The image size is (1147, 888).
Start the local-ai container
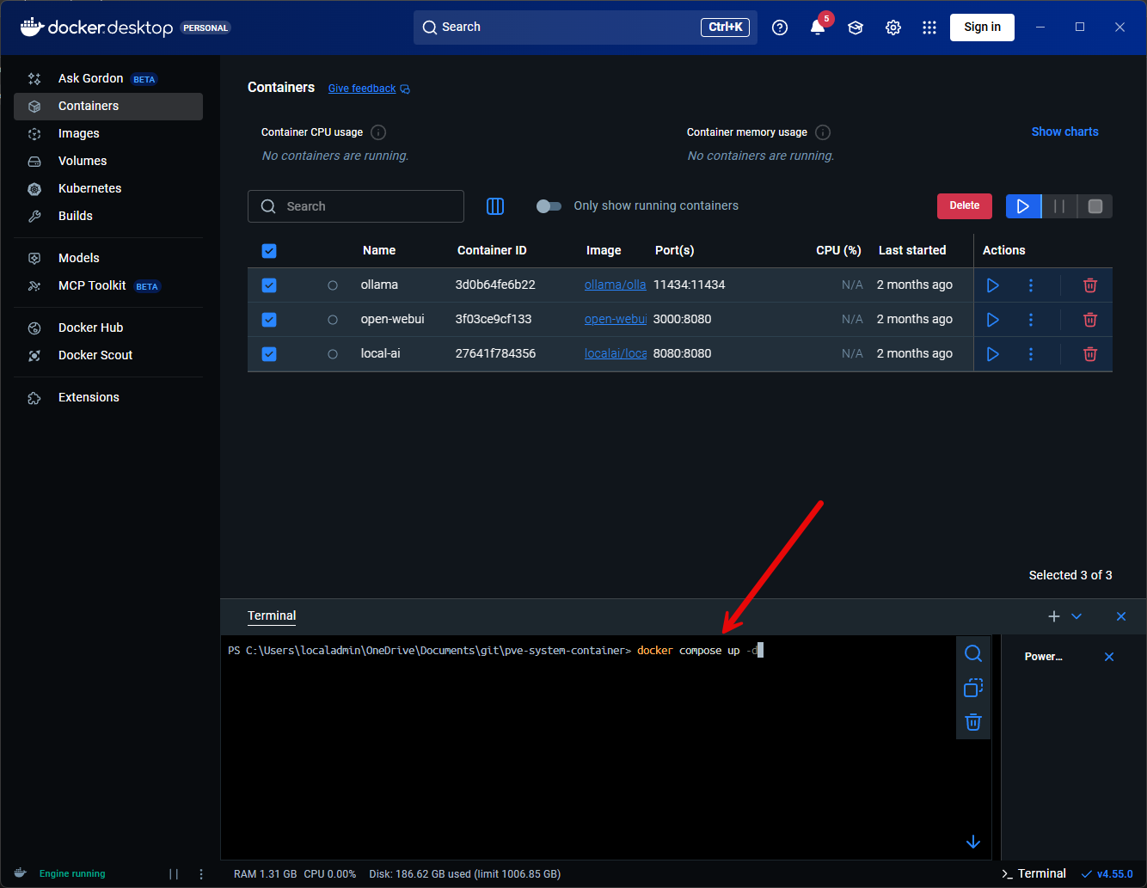[x=993, y=354]
